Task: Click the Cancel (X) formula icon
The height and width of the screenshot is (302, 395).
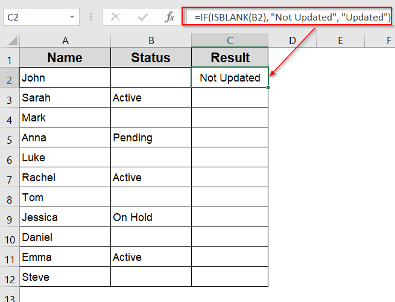Action: [115, 17]
